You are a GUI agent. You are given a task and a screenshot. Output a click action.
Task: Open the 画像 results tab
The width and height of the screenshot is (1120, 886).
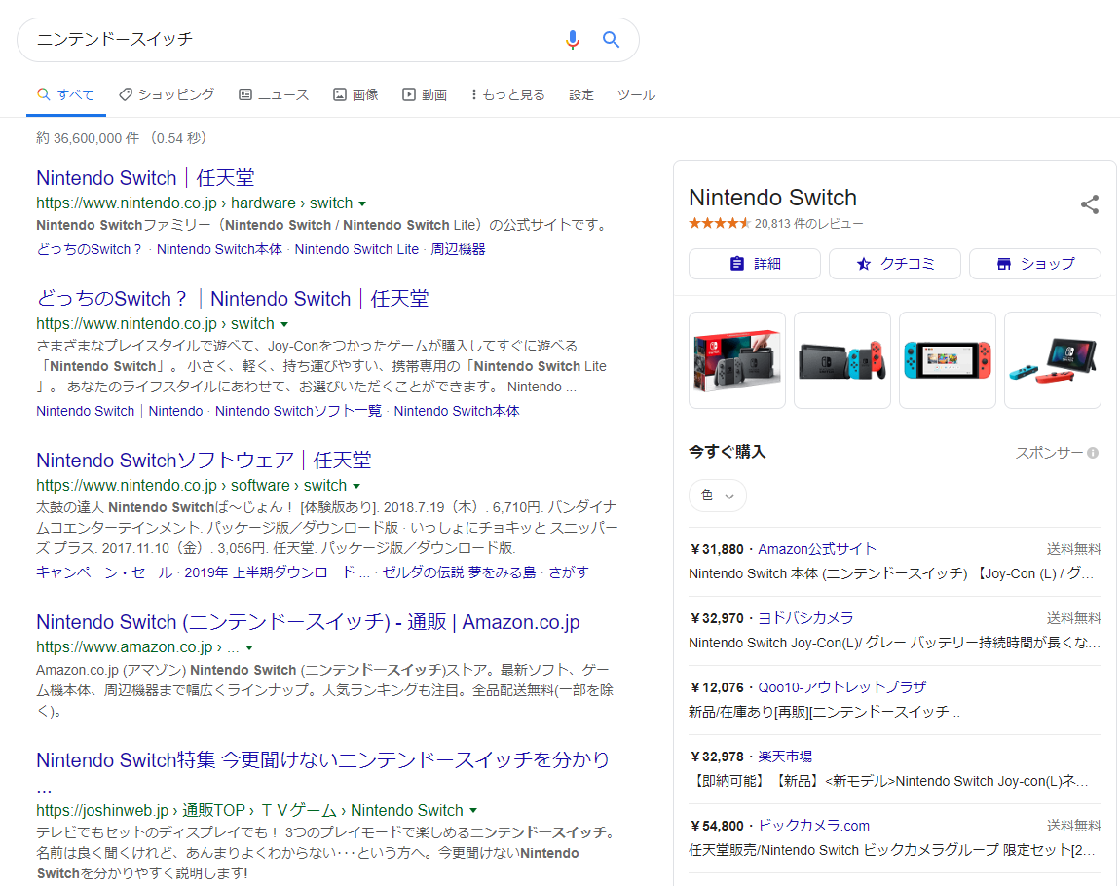coord(355,95)
